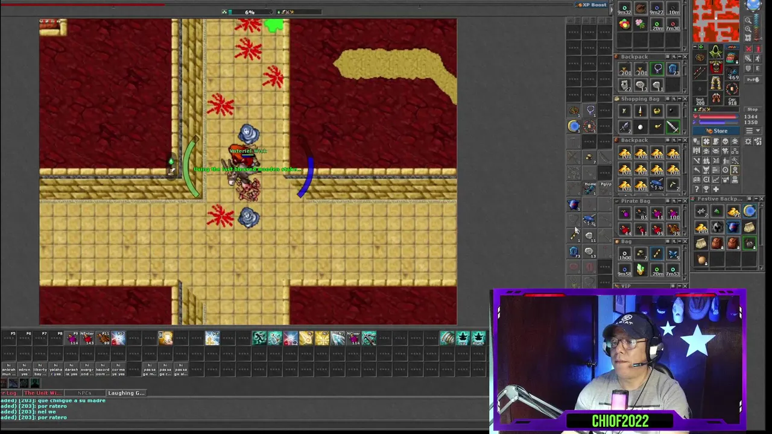Switch to The Unit Wi... chat tab
772x434 pixels.
click(x=43, y=393)
